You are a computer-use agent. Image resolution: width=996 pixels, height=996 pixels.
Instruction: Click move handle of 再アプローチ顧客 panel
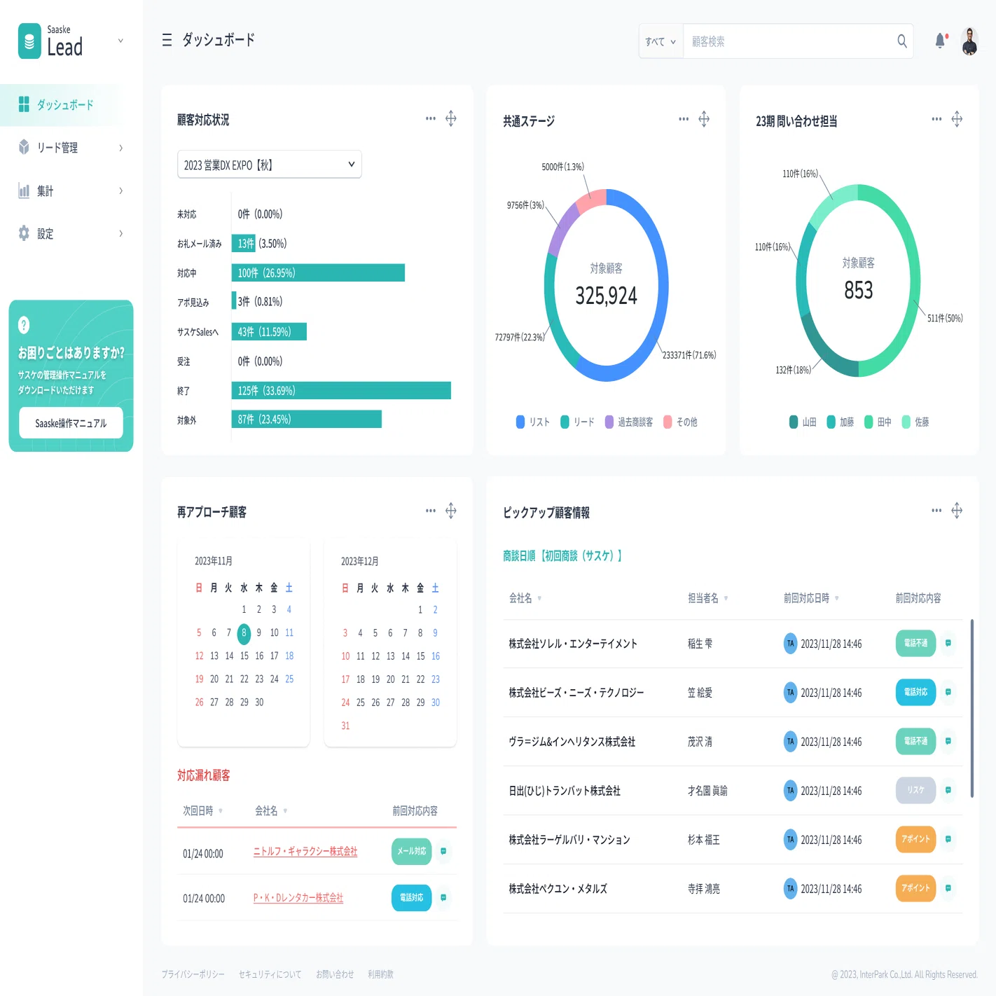click(451, 511)
